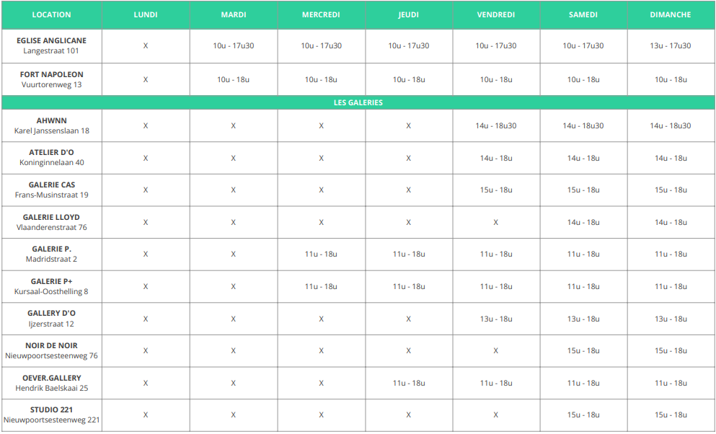This screenshot has height=434, width=716.
Task: Click STUDIO 221 location cell
Action: click(x=52, y=415)
